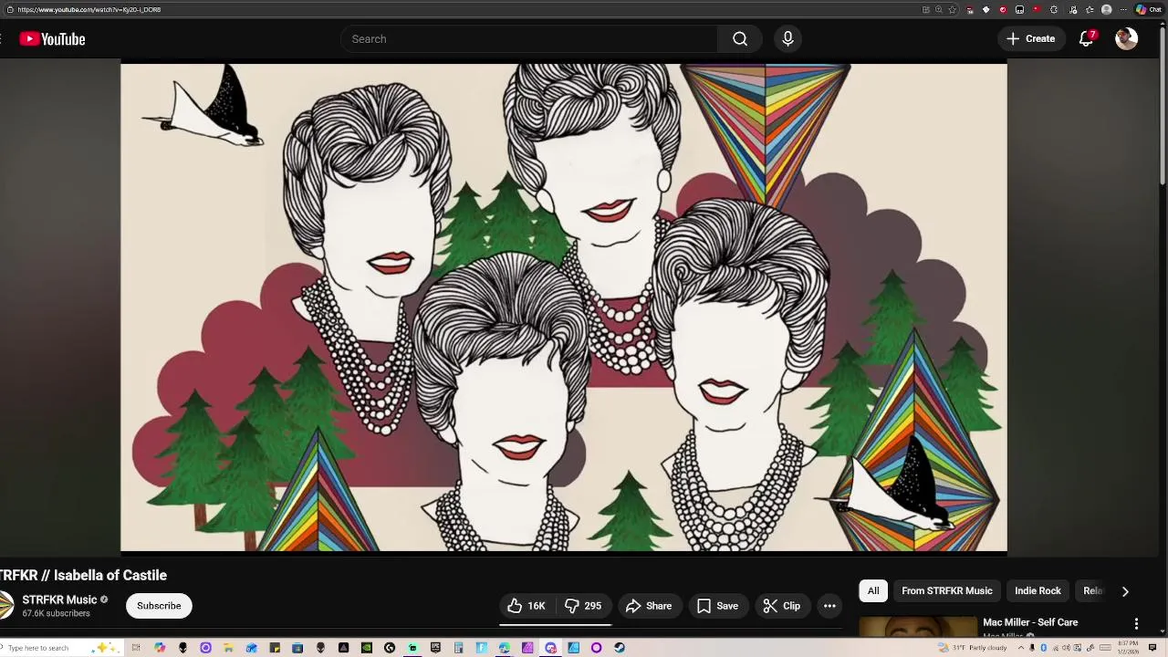The height and width of the screenshot is (657, 1168).
Task: Open NVIDIA app in the taskbar
Action: (x=367, y=648)
